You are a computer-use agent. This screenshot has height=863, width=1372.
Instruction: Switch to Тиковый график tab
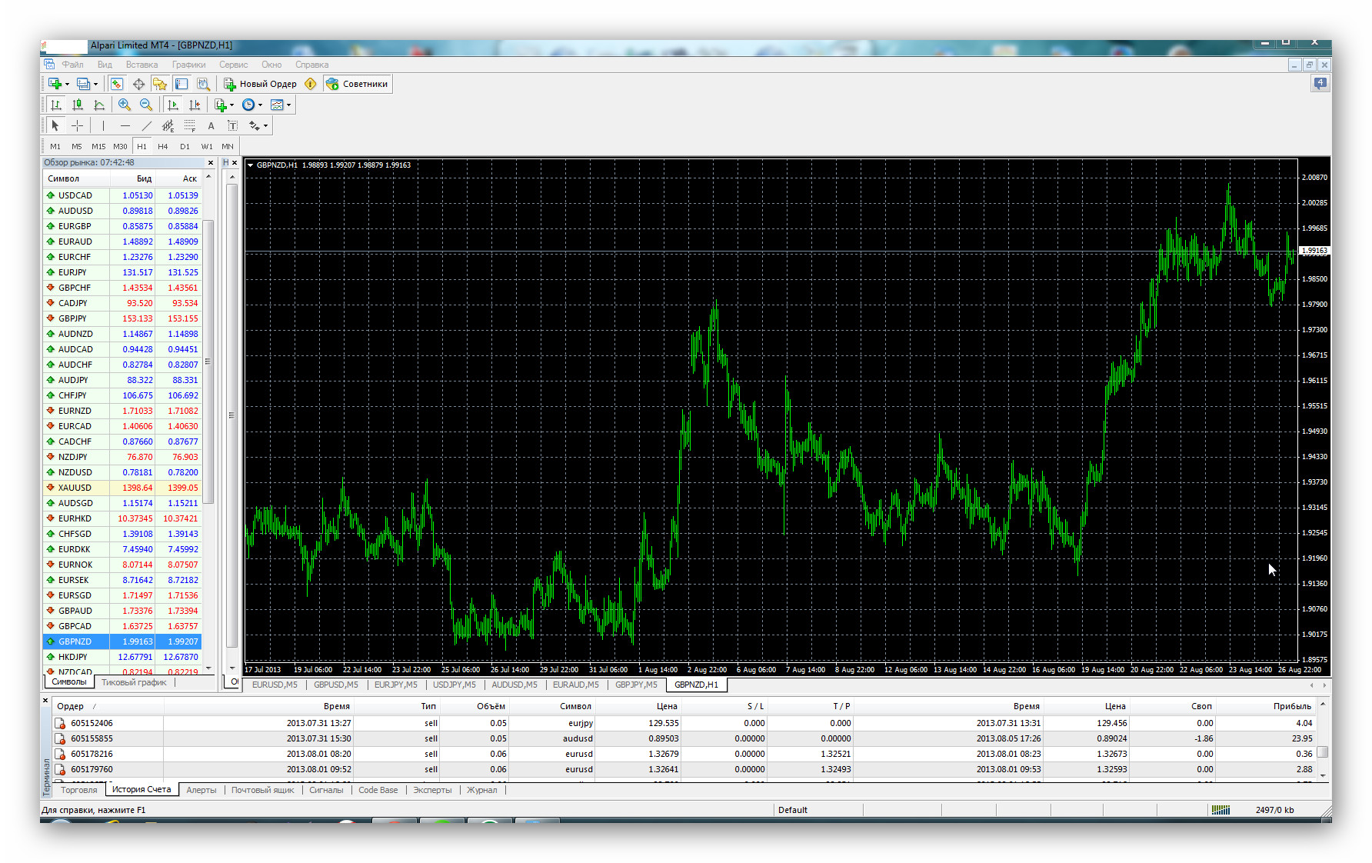pos(134,682)
